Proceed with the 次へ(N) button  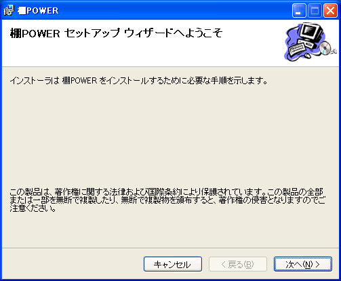[303, 264]
